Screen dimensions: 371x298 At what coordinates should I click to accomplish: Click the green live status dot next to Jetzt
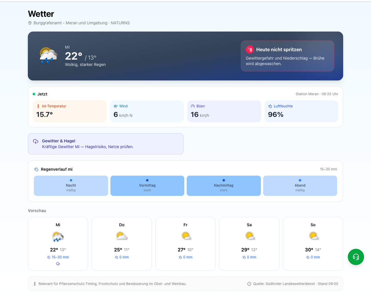coord(34,94)
